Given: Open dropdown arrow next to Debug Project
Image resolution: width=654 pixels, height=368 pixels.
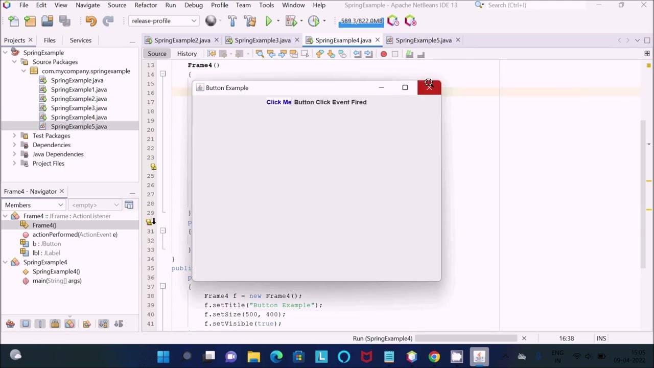Looking at the screenshot, I should 301,21.
